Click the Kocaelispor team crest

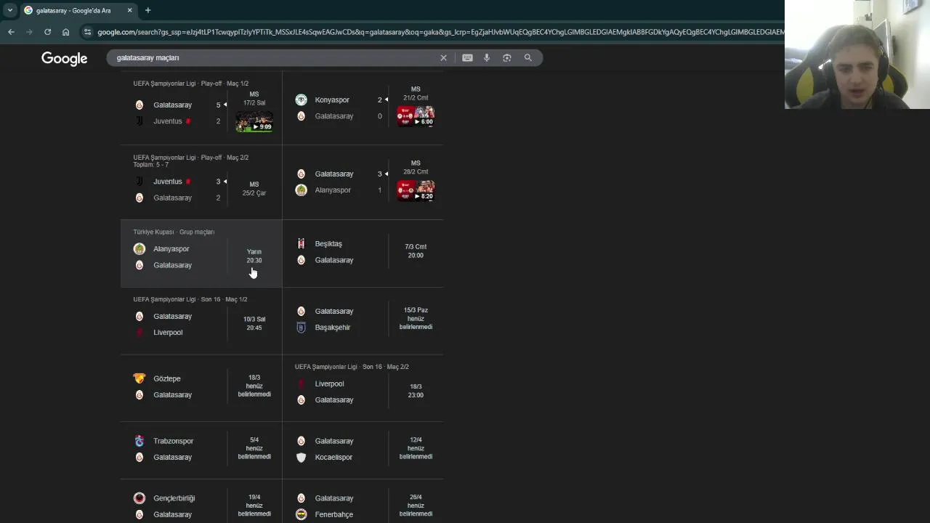point(301,457)
